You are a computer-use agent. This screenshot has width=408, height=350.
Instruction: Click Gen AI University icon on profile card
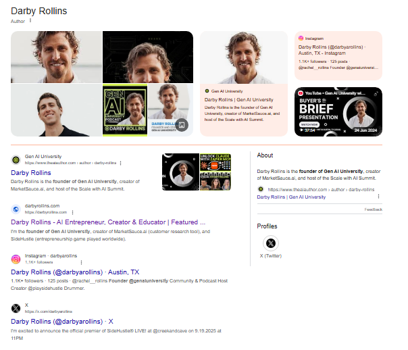(207, 91)
